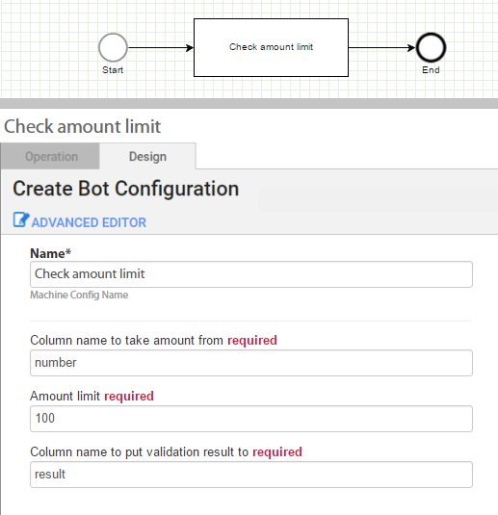Click the Advanced Editor pencil icon
Screen dimensions: 498x515
click(x=21, y=219)
